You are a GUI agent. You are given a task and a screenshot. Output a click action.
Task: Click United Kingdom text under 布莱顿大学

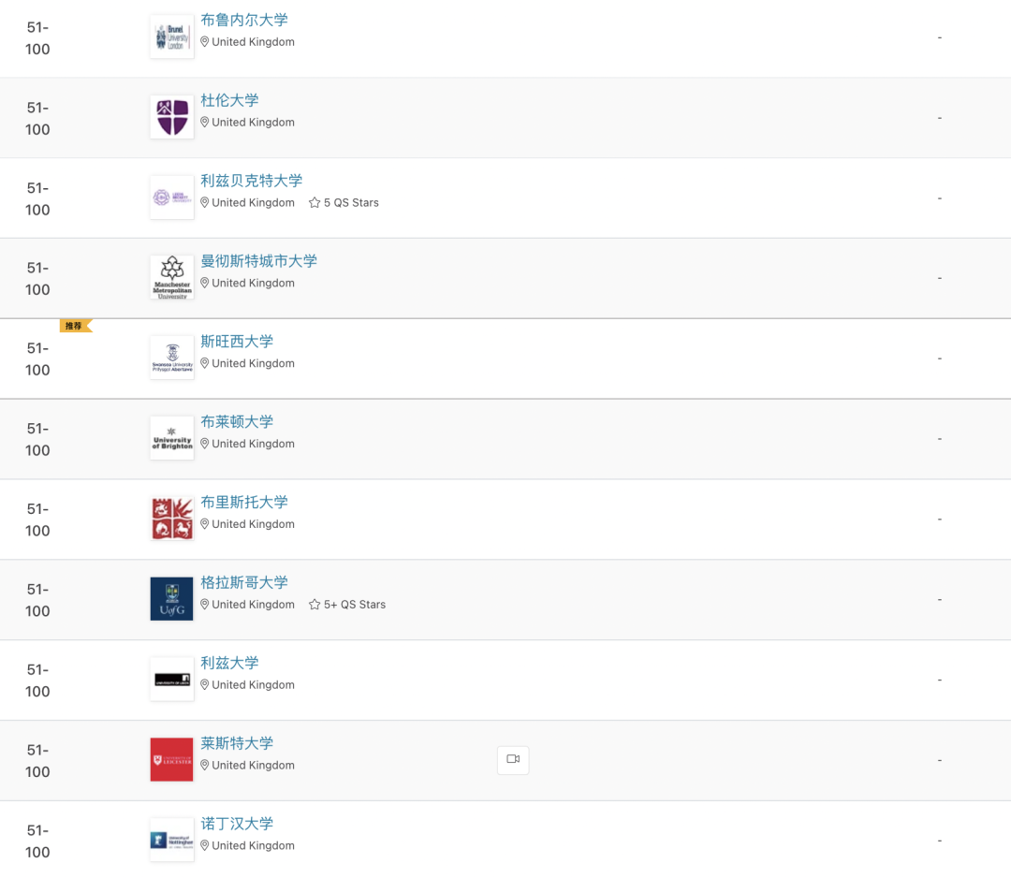(254, 444)
